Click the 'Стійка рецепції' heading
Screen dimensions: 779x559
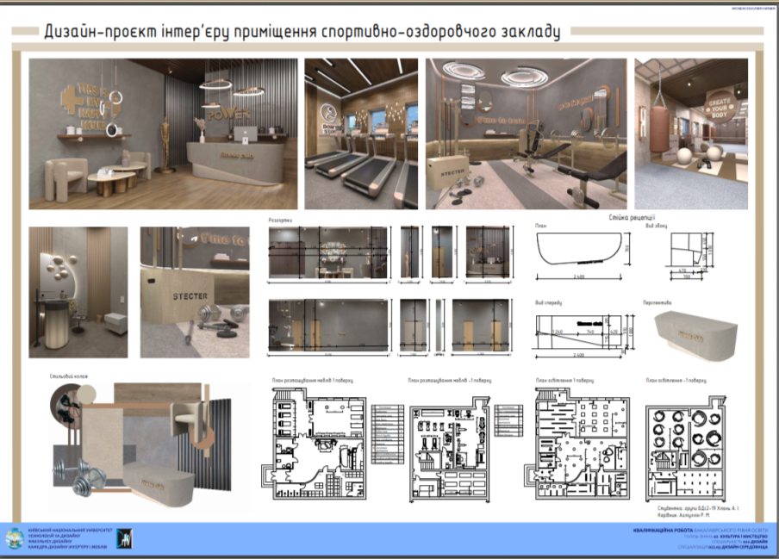[x=632, y=217]
